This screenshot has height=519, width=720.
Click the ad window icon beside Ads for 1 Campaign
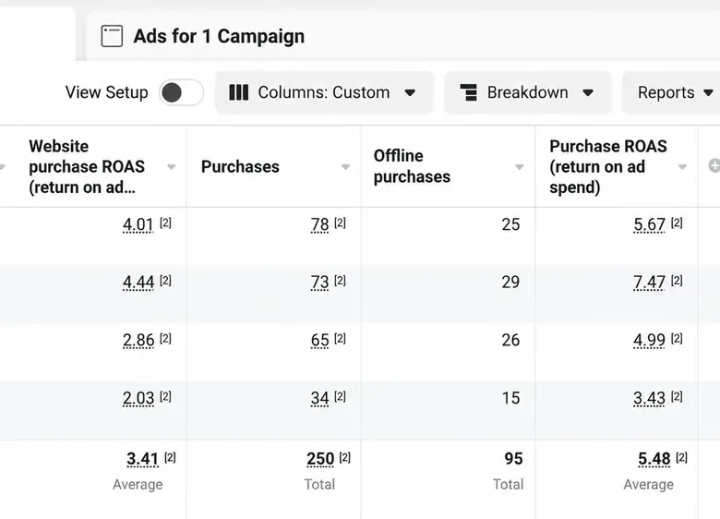click(112, 36)
